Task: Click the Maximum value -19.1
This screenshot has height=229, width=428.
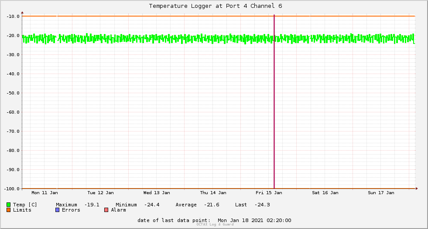Action: (x=92, y=205)
